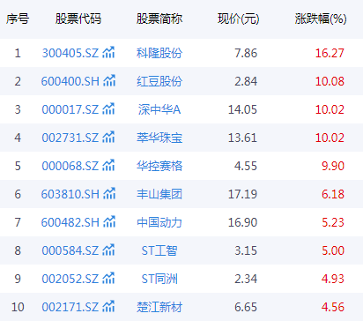
Task: Sort by 现价(元) column header
Action: (x=239, y=19)
